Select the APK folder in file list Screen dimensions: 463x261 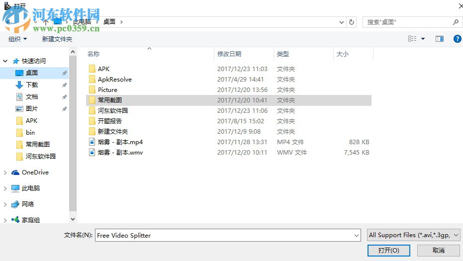point(229,69)
